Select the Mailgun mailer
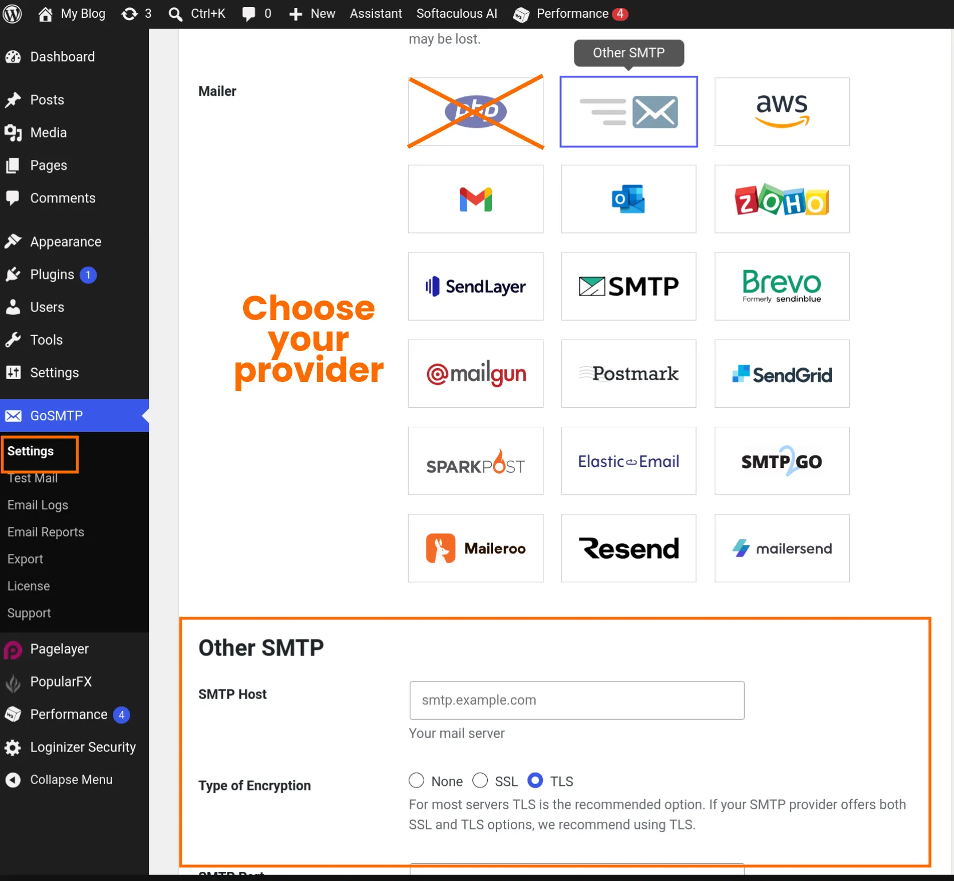The height and width of the screenshot is (881, 954). click(476, 373)
